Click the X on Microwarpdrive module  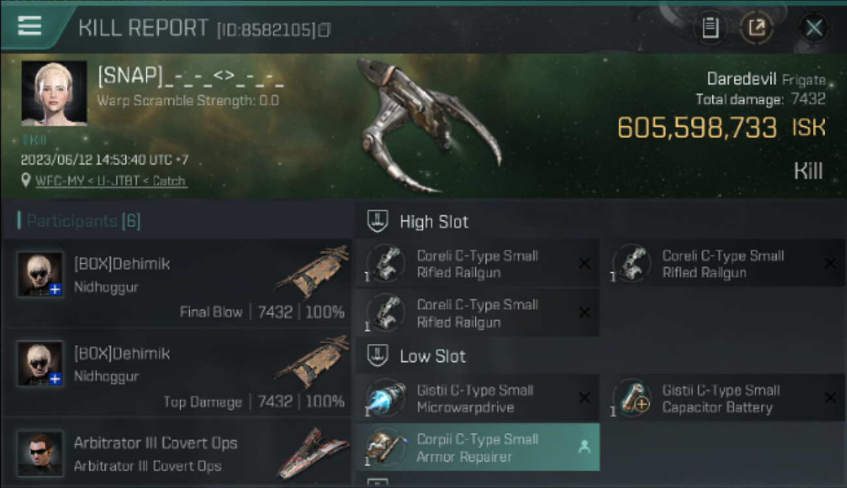[584, 398]
